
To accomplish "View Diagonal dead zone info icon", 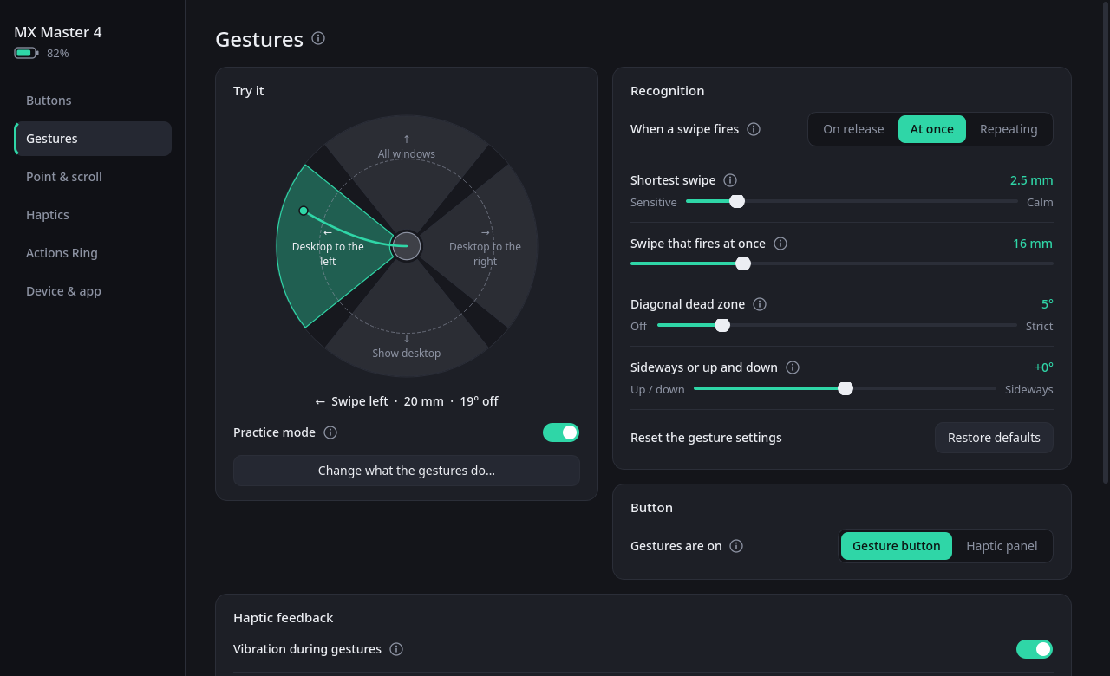I will coord(760,304).
